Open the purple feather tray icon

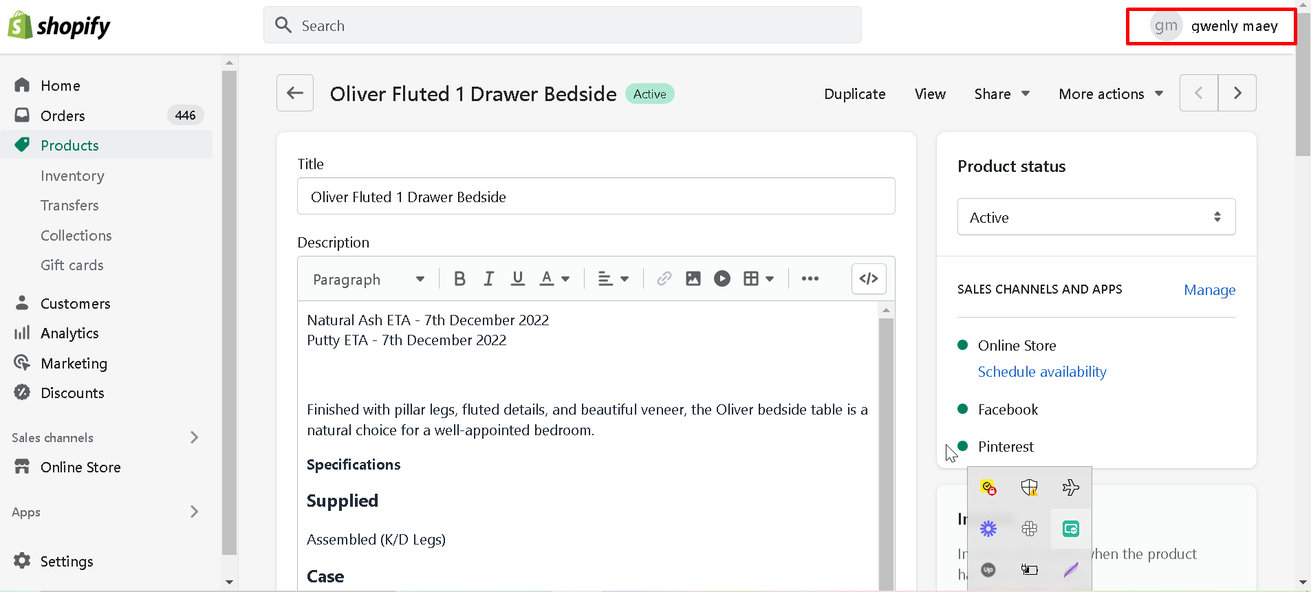click(1071, 570)
